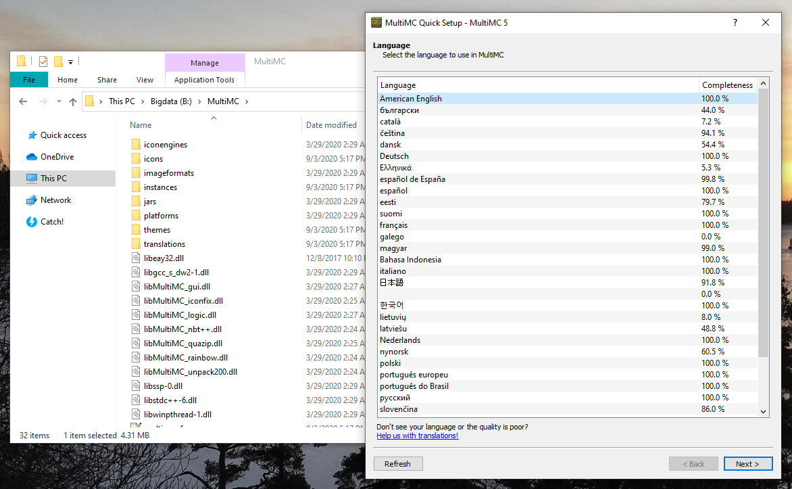792x489 pixels.
Task: Click the folder icon at start of address bar
Action: [x=89, y=101]
